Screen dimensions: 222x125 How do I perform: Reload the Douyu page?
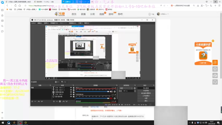16,6
